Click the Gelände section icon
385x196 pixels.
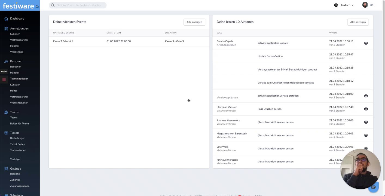pyautogui.click(x=6, y=169)
